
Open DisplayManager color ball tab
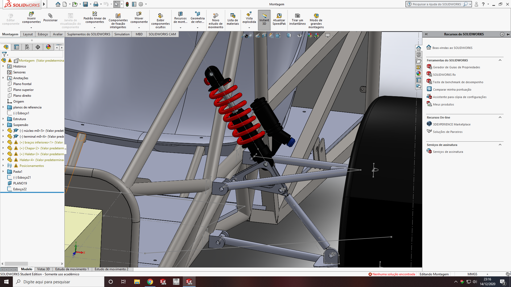coord(48,47)
